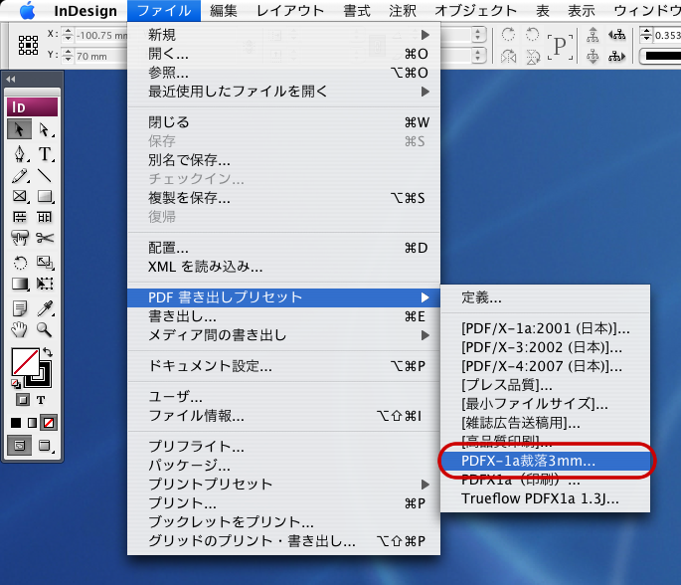Expand the 新規 submenu
This screenshot has height=585, width=681.
(283, 35)
